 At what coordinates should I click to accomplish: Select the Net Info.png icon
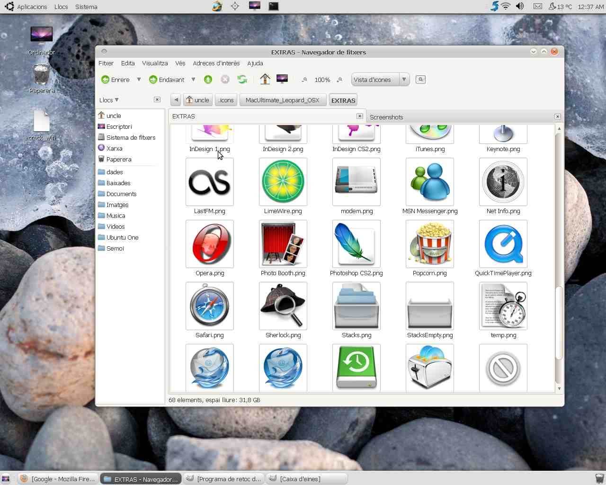tap(503, 182)
